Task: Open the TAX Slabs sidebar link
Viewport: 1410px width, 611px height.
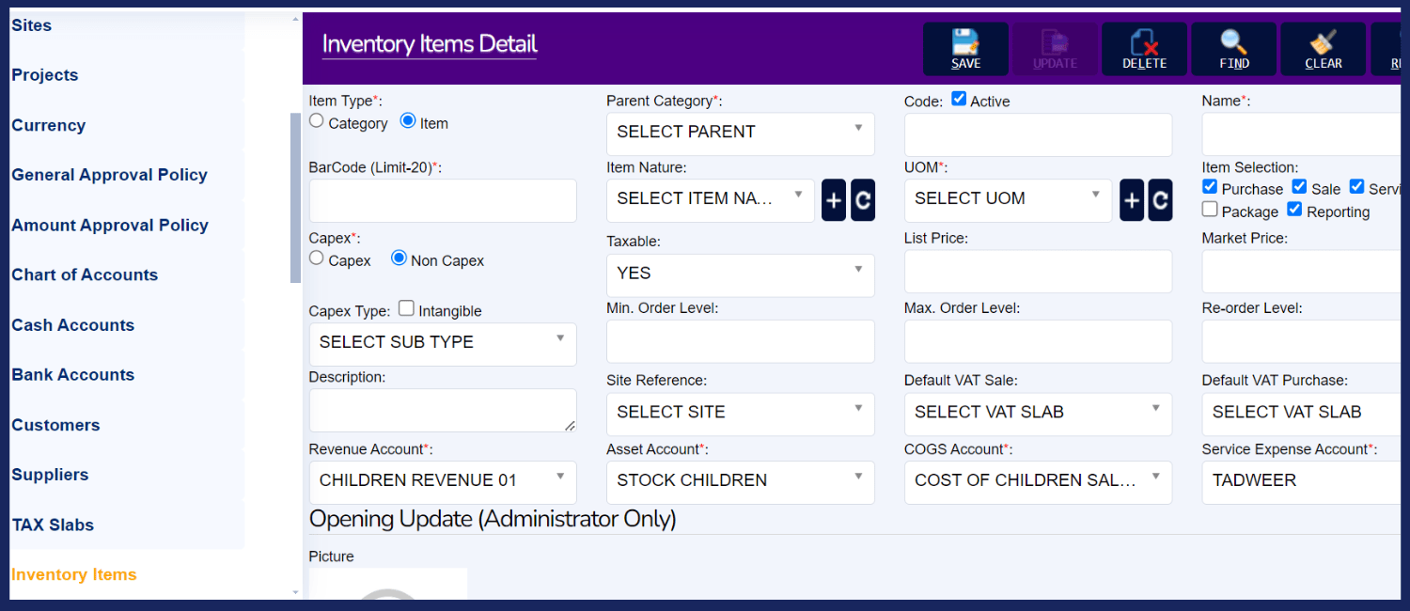Action: click(53, 525)
